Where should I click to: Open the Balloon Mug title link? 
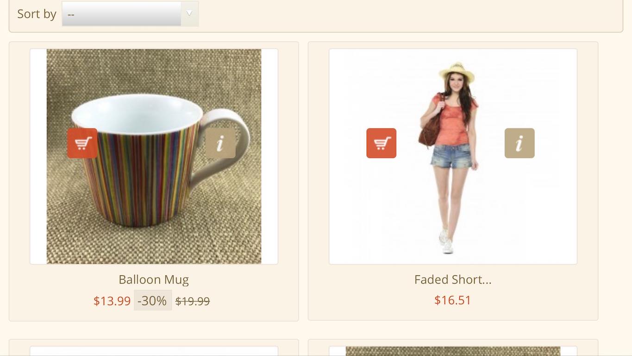(154, 280)
